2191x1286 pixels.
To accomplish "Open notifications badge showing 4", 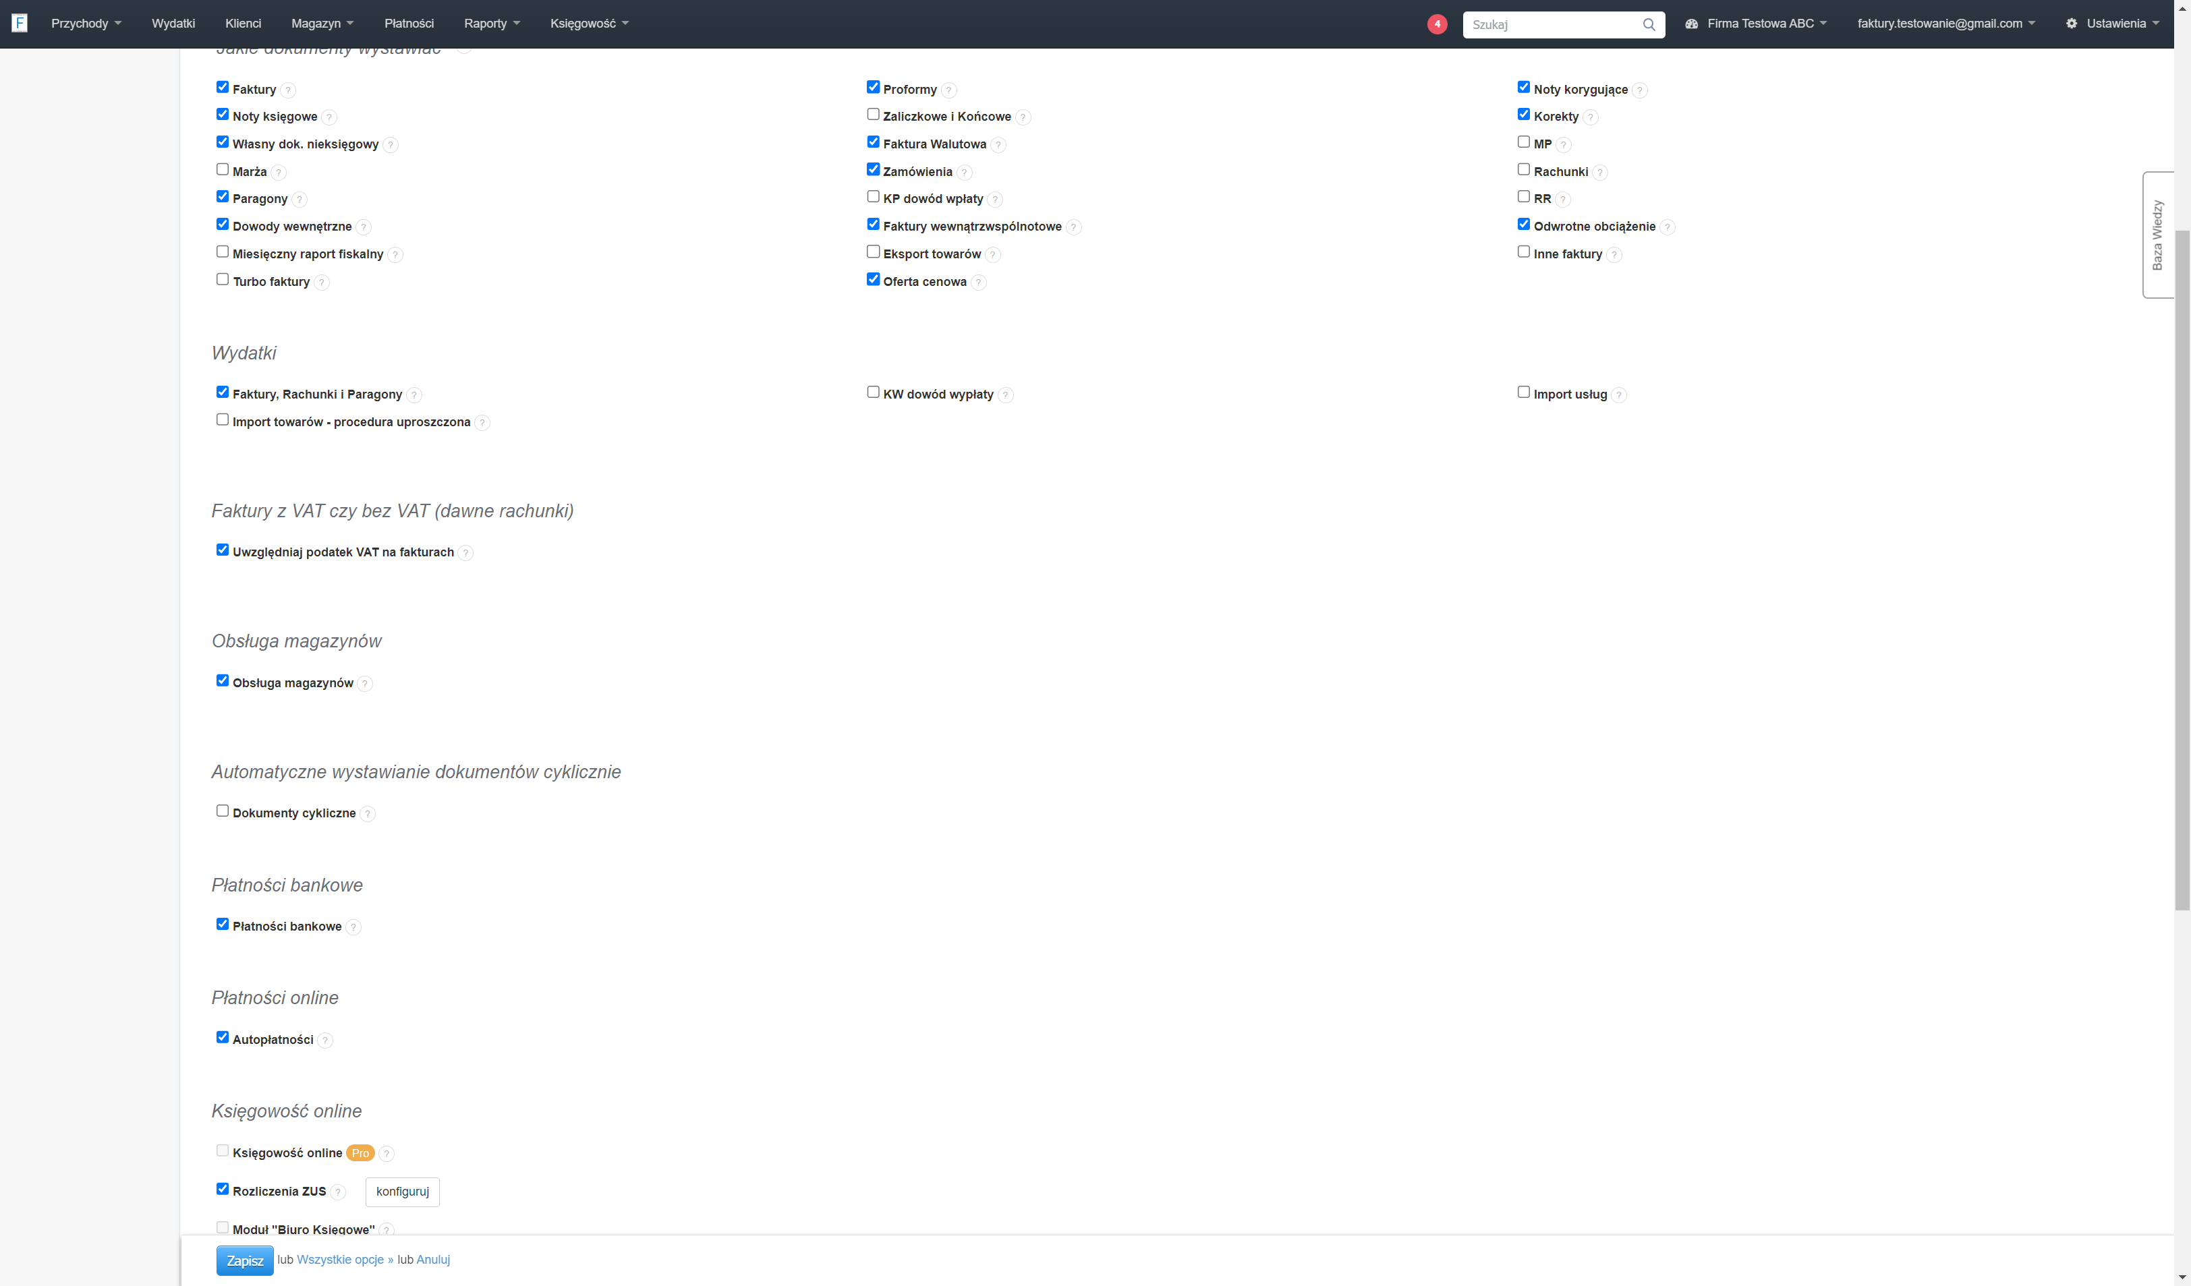I will click(1438, 24).
